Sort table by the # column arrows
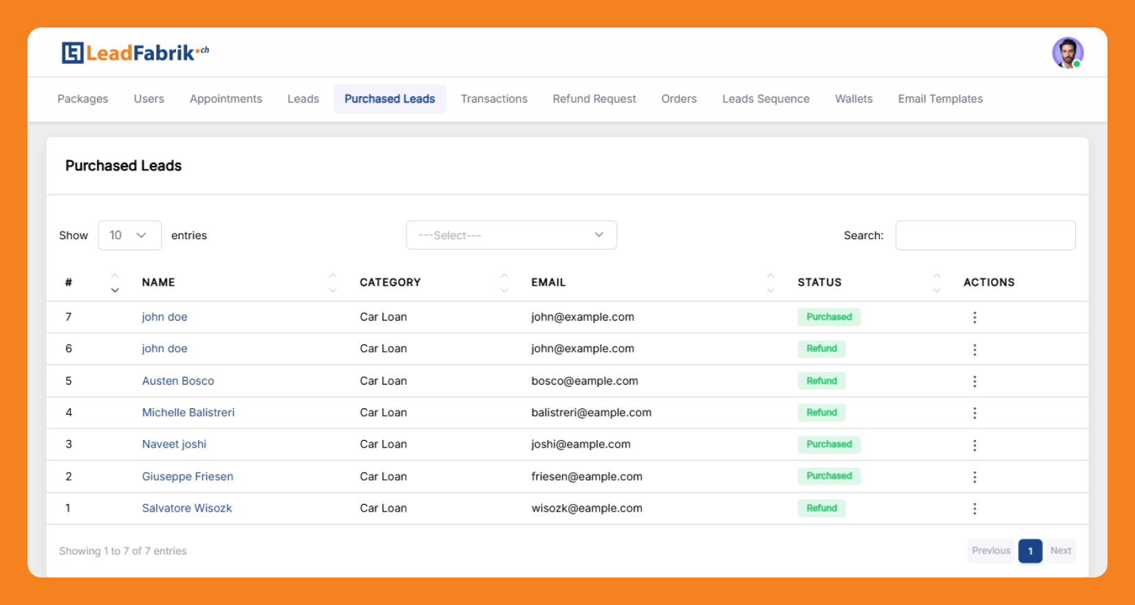 click(115, 283)
